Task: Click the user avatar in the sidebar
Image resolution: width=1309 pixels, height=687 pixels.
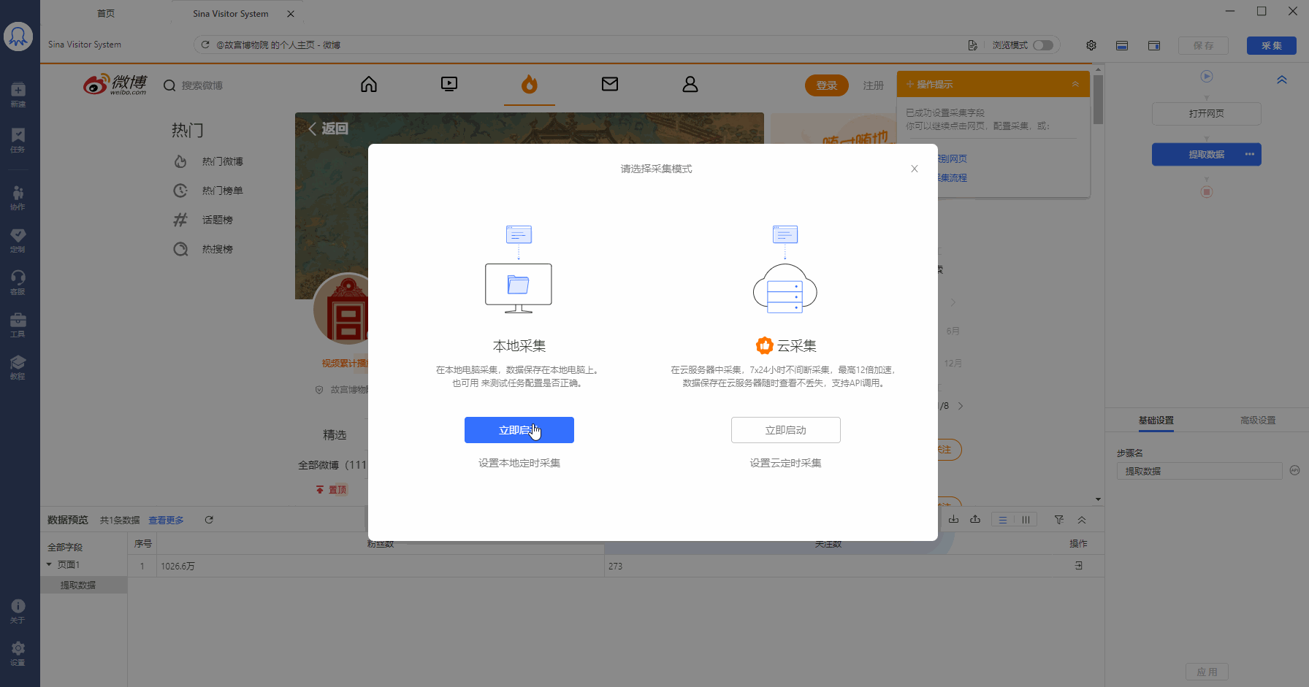Action: tap(18, 37)
